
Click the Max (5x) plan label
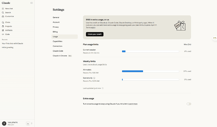[187, 45]
